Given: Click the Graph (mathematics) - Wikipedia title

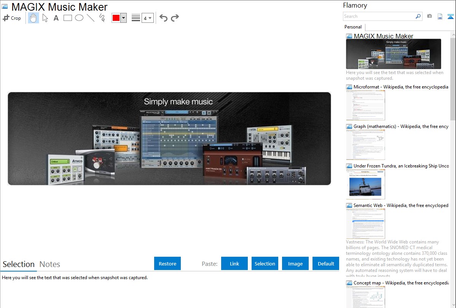Looking at the screenshot, I should click(401, 126).
